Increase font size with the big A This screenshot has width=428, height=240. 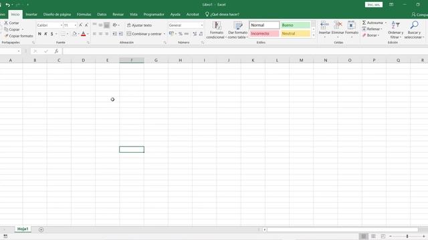point(80,25)
